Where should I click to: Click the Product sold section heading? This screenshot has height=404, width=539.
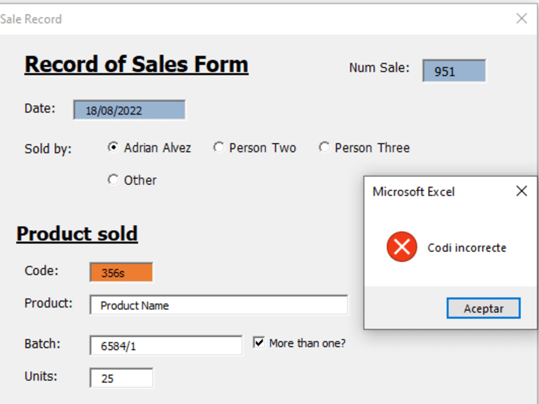pos(77,233)
